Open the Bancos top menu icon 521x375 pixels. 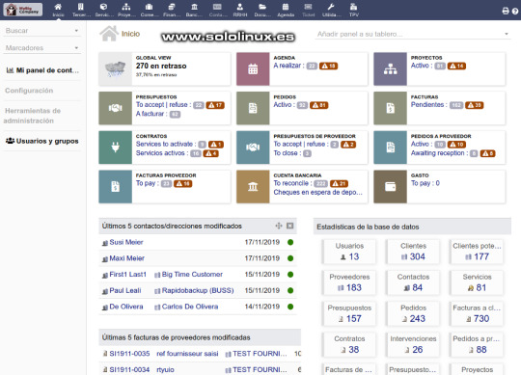(194, 7)
